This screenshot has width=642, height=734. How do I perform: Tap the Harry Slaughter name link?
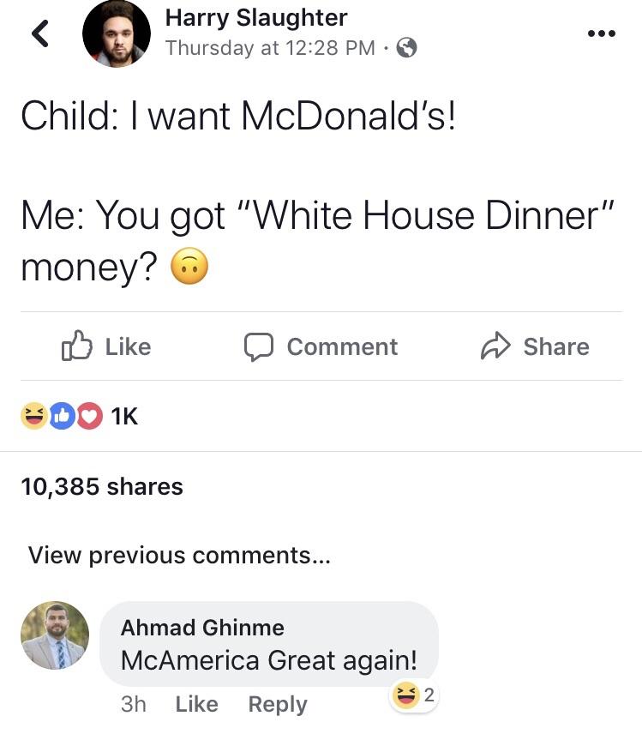coord(256,17)
